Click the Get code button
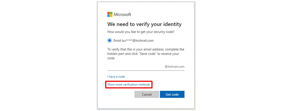The width and height of the screenshot is (292, 111). 172,94
